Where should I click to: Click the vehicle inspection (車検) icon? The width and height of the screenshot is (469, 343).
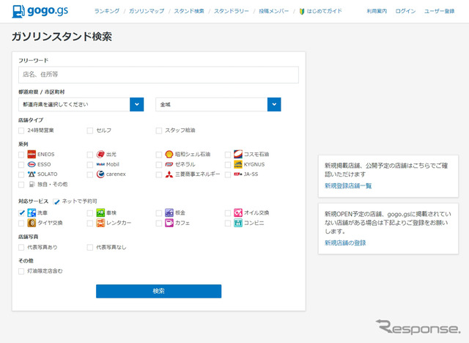coord(100,213)
